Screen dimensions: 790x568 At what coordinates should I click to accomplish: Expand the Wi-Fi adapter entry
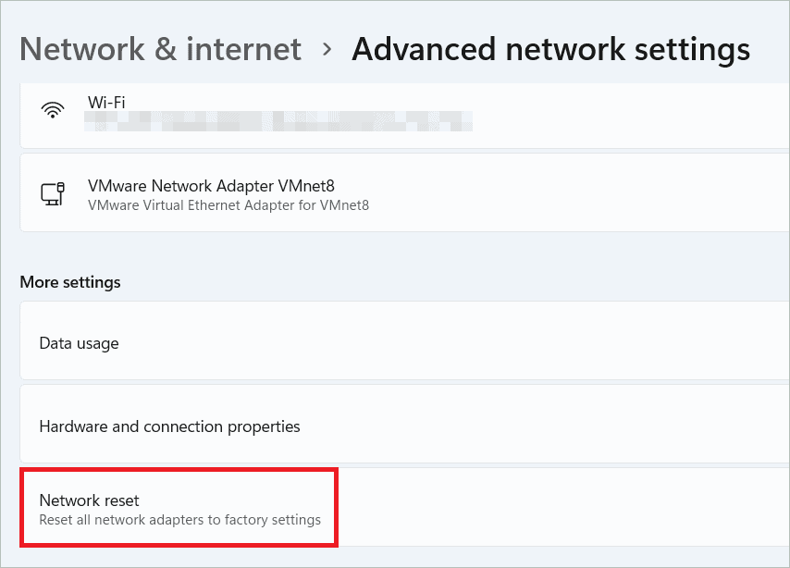pos(398,115)
